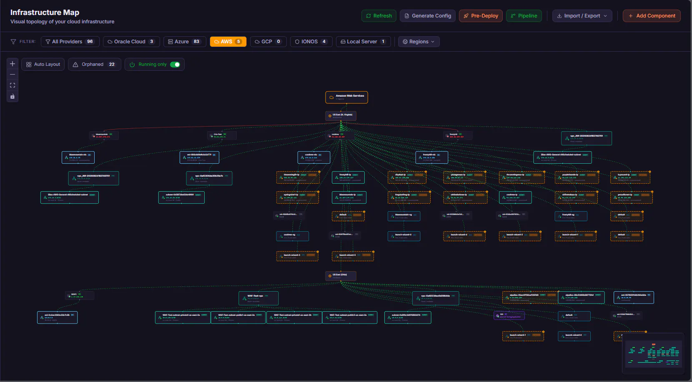Select the subnet-0458736e504ef6f9f node
This screenshot has height=382, width=692.
pos(181,197)
